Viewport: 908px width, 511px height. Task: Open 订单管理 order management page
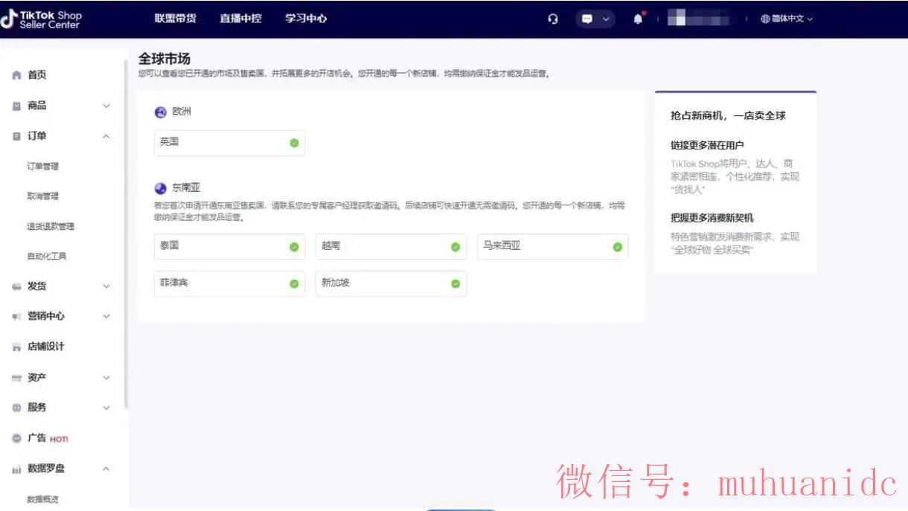(x=42, y=166)
